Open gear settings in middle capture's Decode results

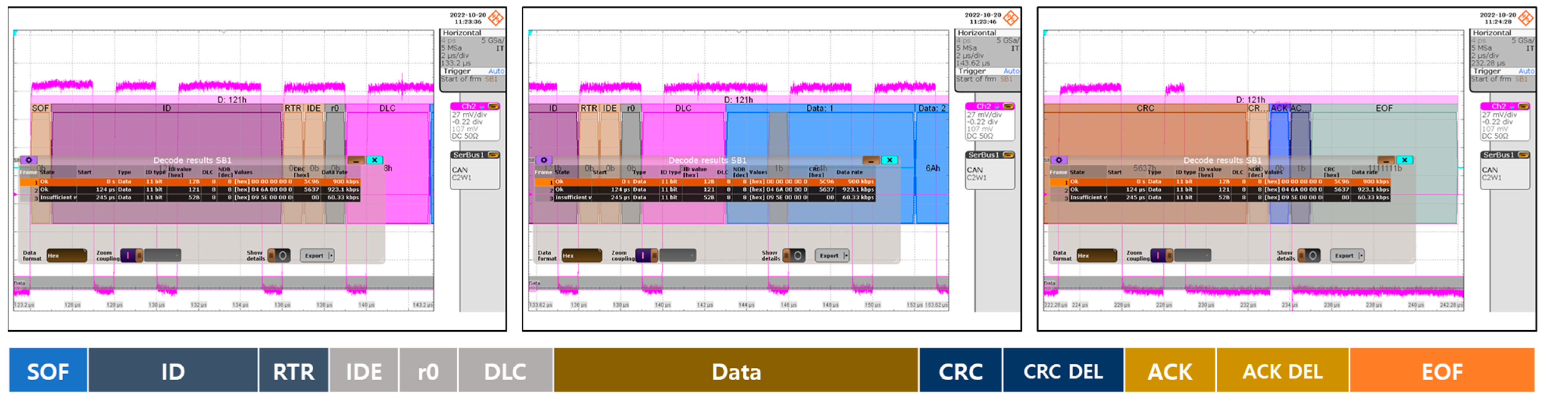coord(544,160)
